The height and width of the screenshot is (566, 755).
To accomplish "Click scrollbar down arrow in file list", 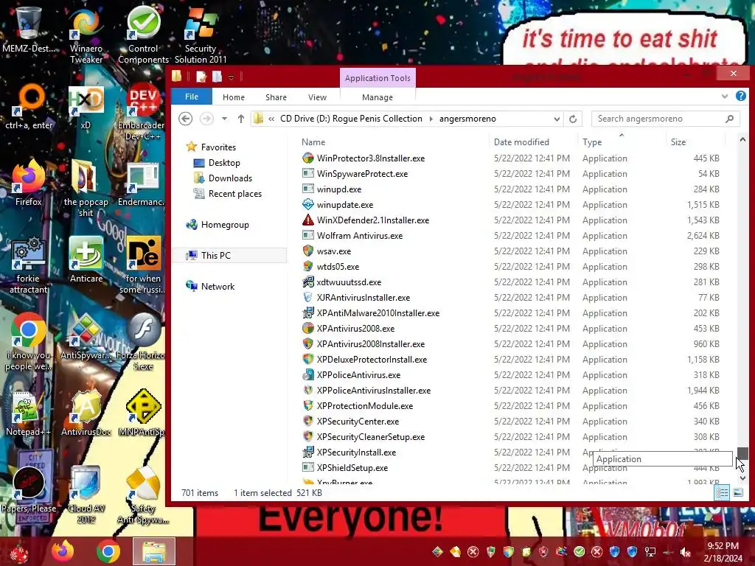I will [742, 478].
